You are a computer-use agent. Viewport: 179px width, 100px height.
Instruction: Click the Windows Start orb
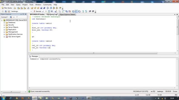point(3,98)
